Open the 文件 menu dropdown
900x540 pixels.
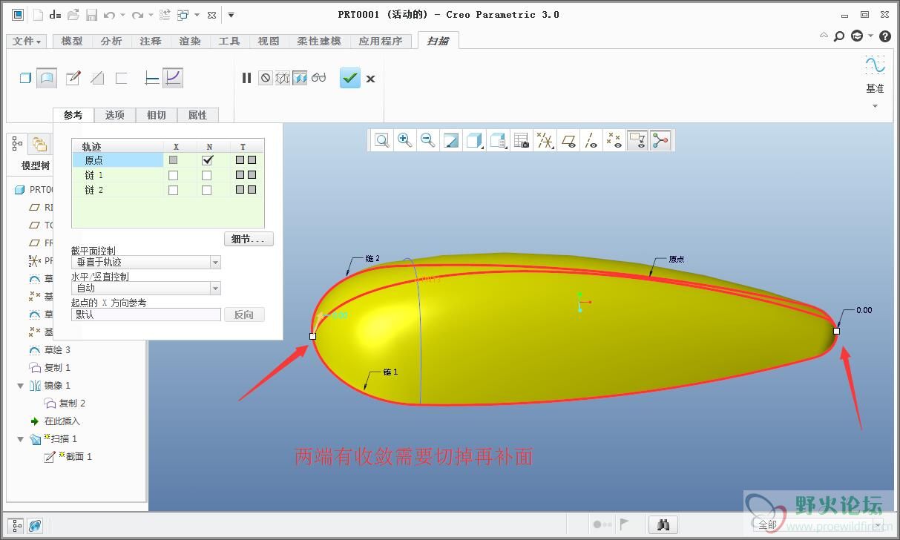(27, 42)
